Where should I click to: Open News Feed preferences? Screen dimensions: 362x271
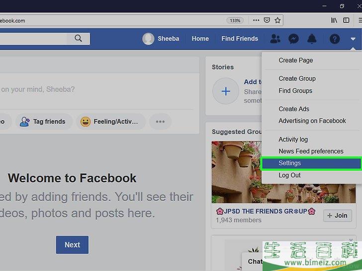(311, 151)
